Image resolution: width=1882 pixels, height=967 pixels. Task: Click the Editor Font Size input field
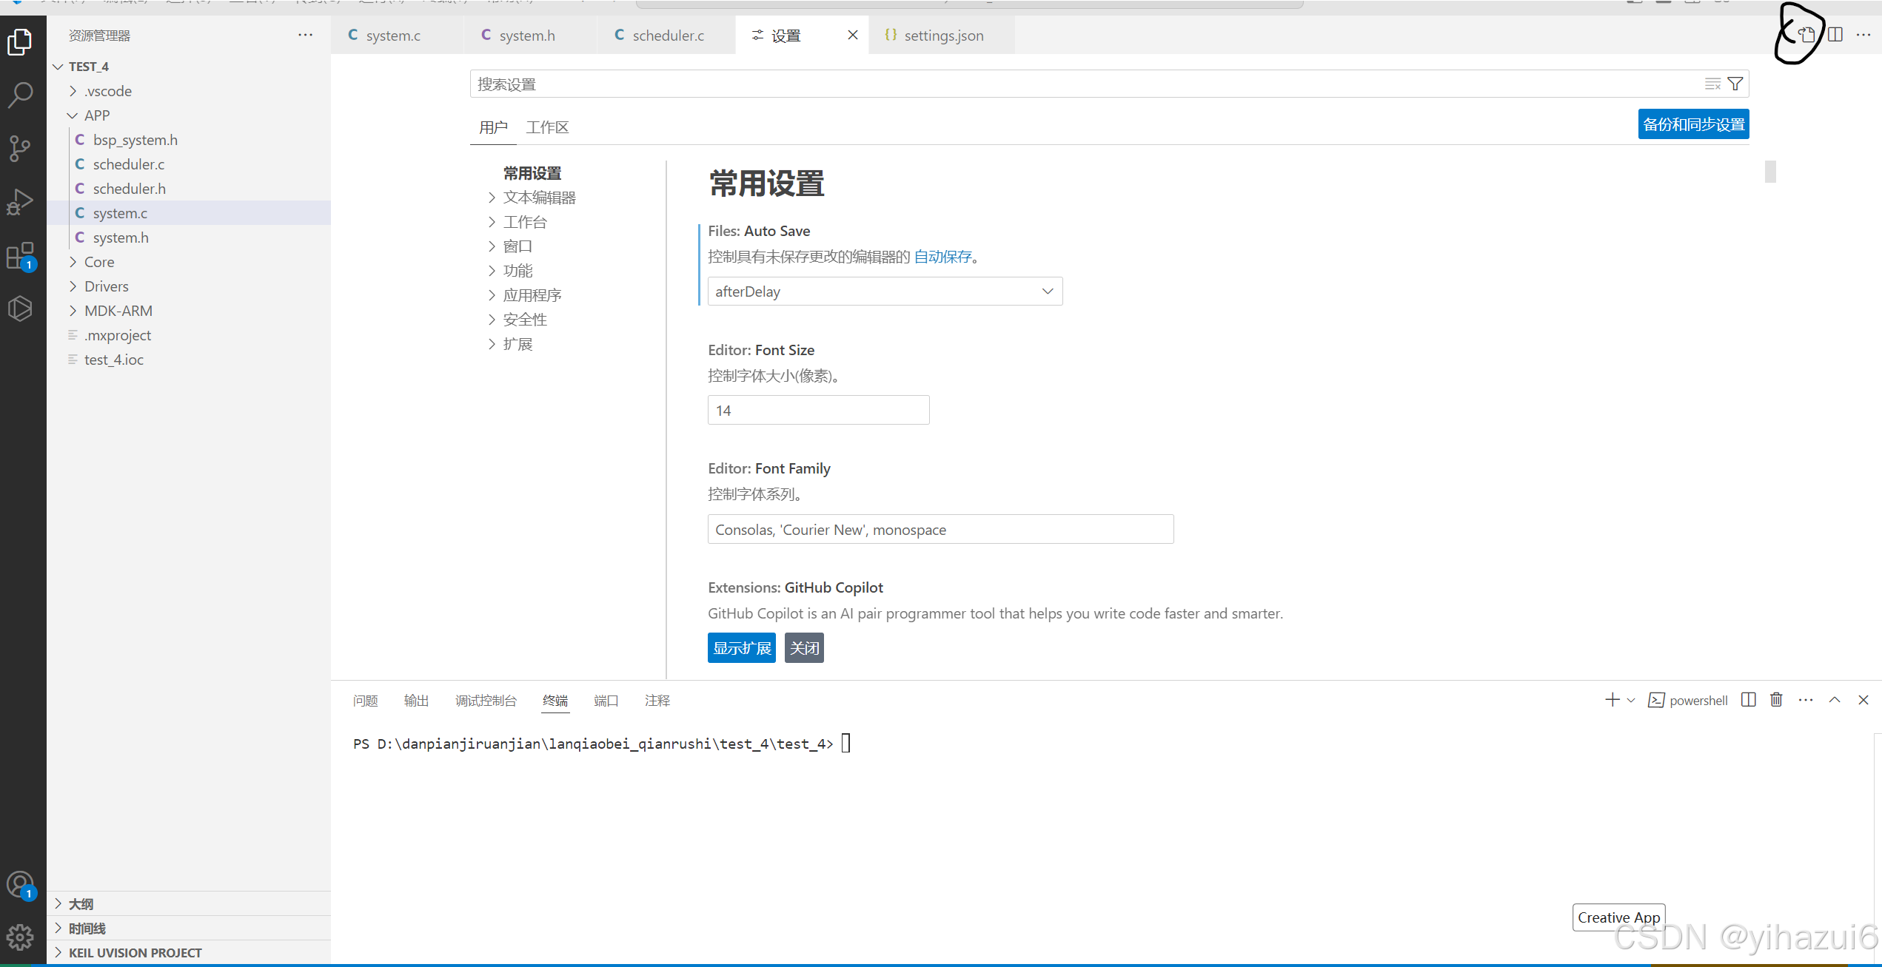click(x=817, y=409)
